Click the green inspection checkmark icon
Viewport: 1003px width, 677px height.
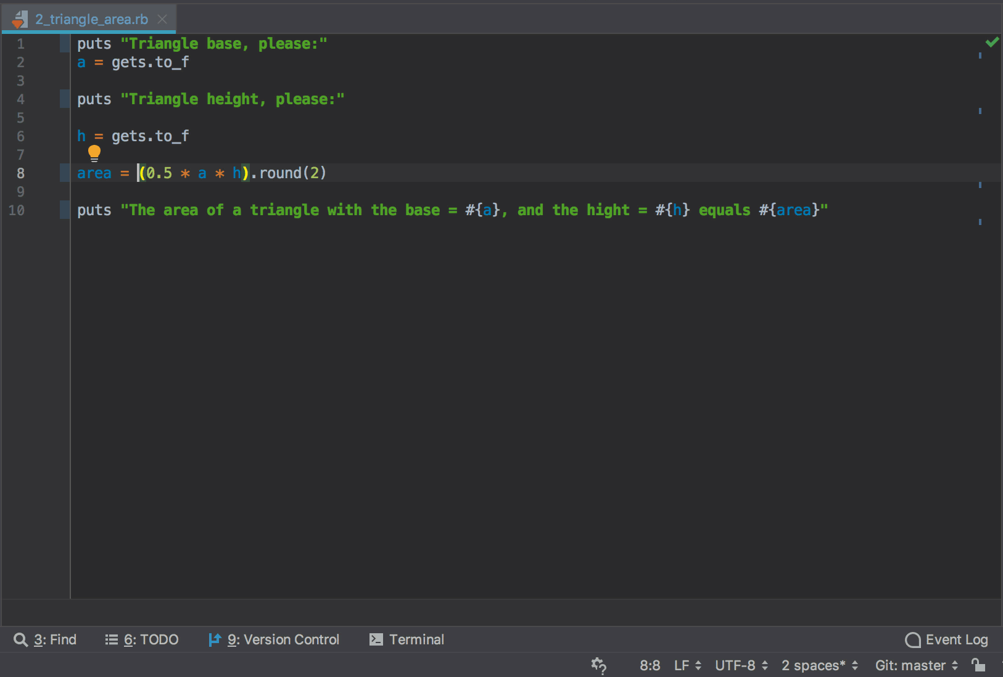[x=992, y=42]
